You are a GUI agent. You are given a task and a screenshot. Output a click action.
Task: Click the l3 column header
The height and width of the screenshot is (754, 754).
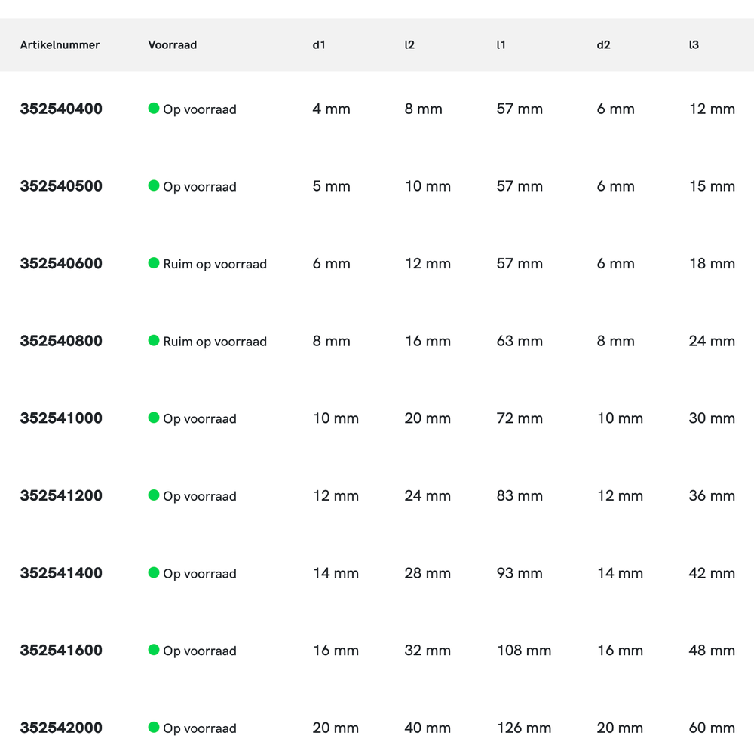pos(694,45)
